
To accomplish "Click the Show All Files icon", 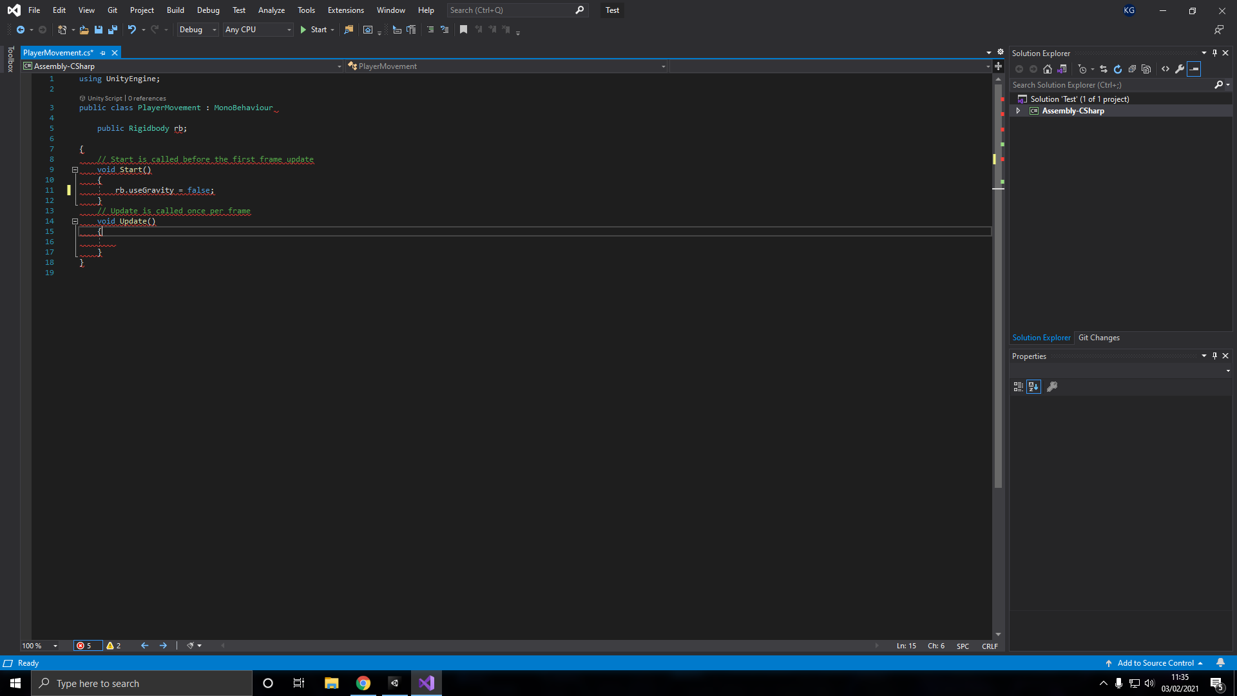I will 1146,69.
